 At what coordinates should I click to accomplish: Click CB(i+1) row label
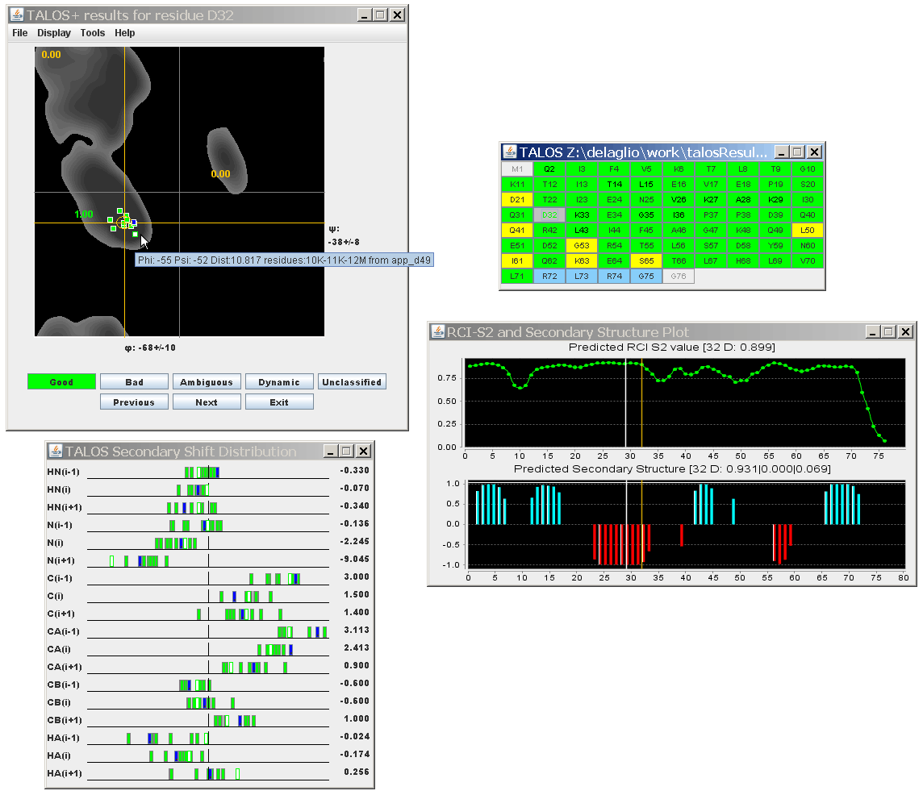65,720
